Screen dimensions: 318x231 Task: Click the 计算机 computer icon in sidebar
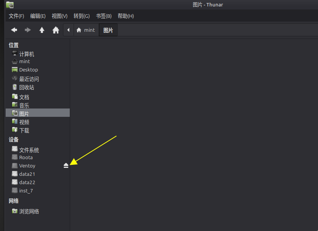(x=15, y=53)
